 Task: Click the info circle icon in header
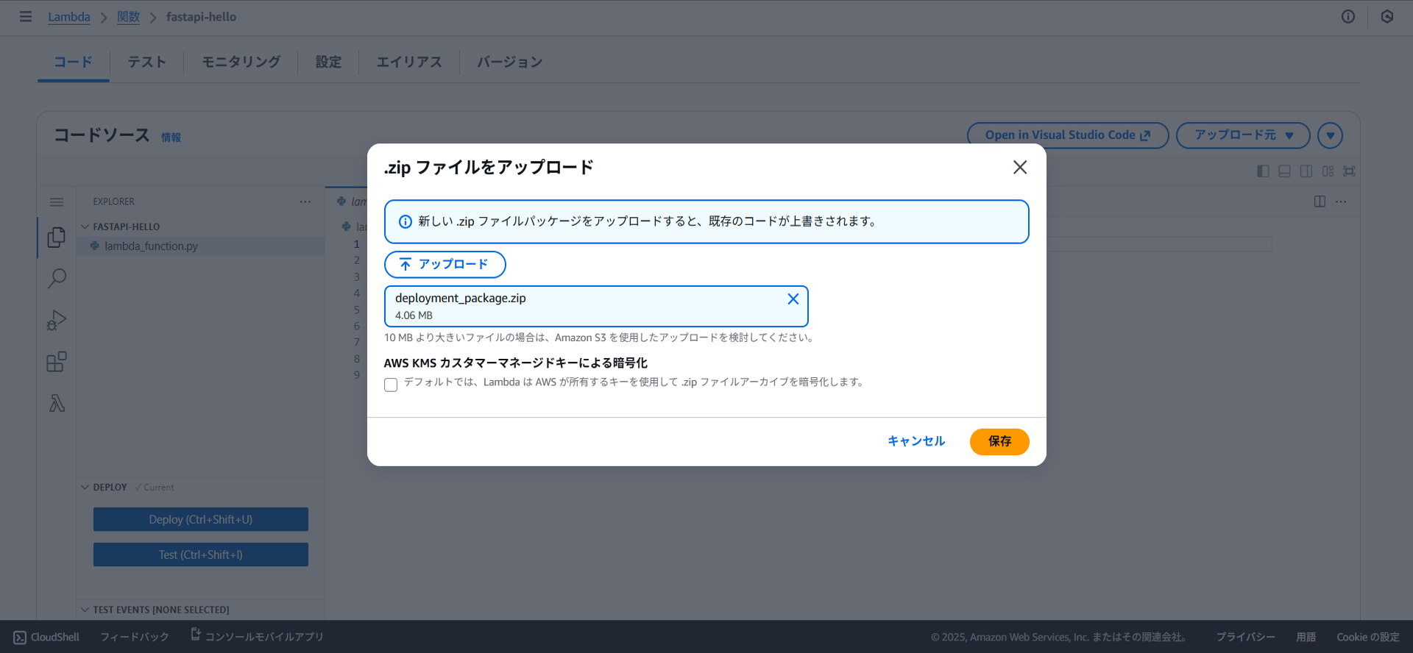click(x=1348, y=16)
